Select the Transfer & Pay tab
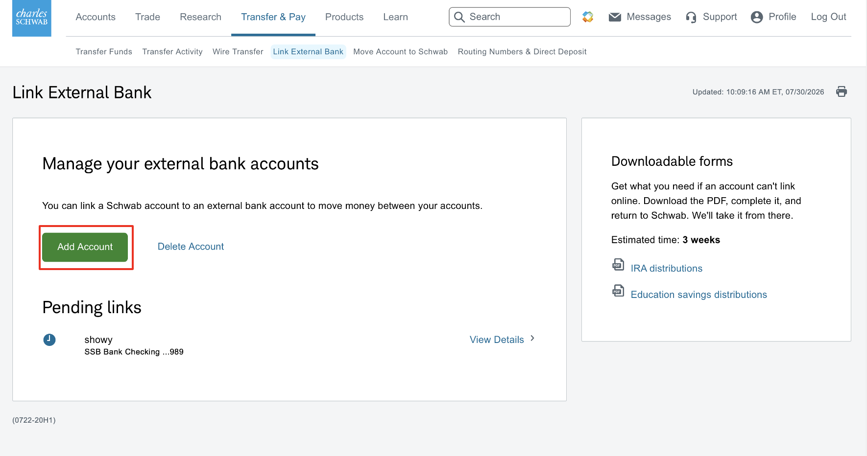The height and width of the screenshot is (456, 867). [273, 17]
